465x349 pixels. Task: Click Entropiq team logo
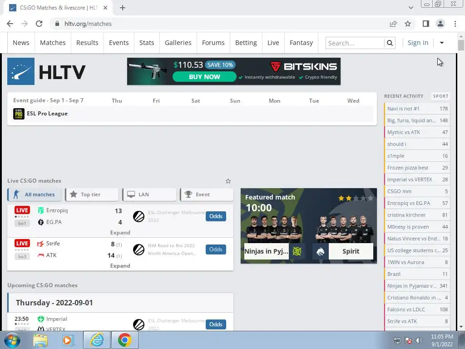pos(40,210)
